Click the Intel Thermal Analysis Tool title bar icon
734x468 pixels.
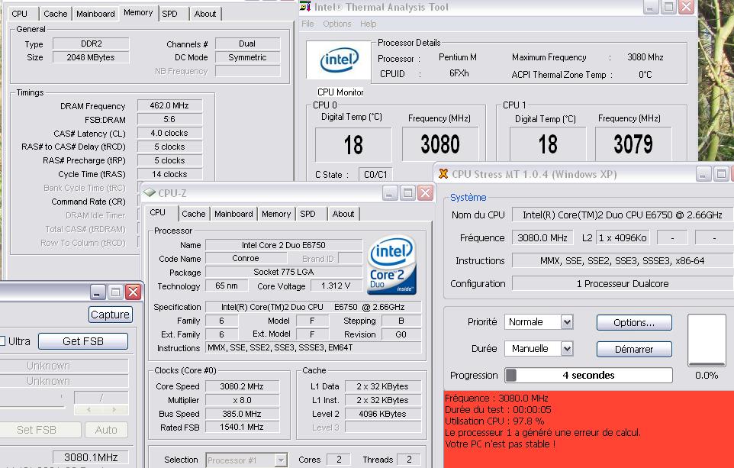click(x=305, y=7)
